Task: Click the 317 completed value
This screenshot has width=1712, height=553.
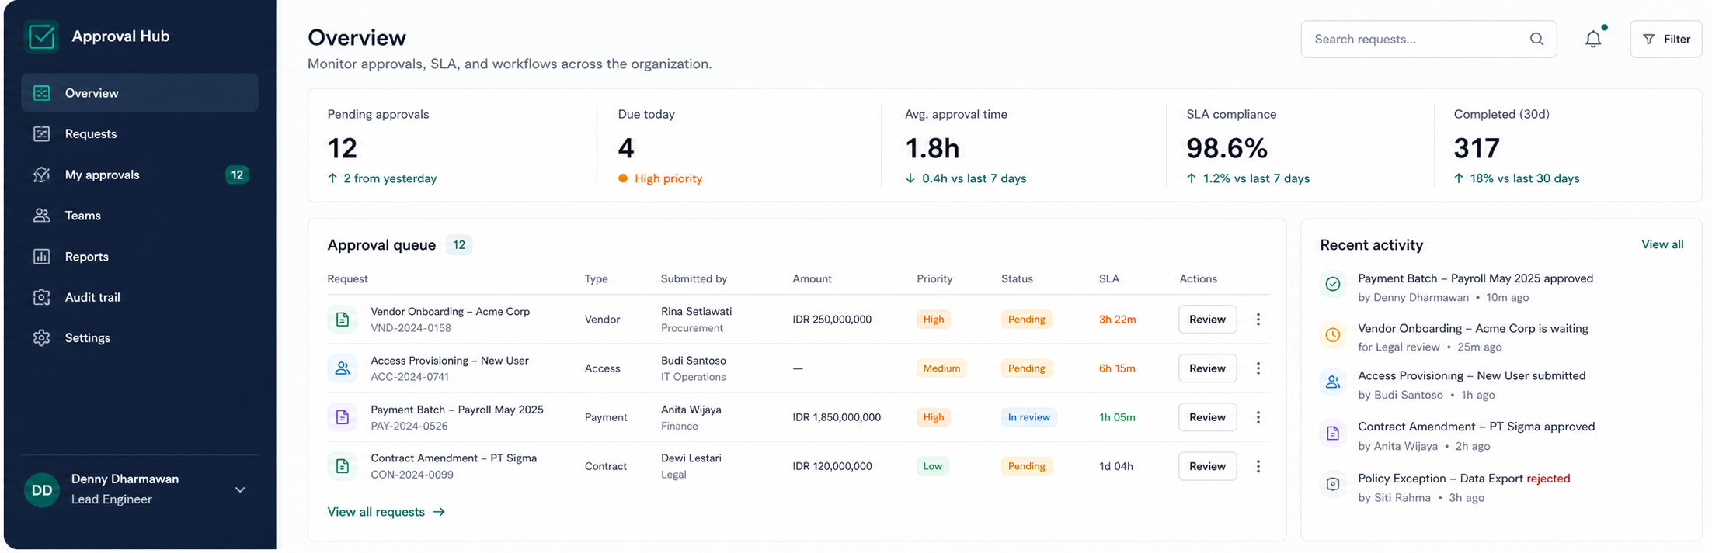Action: point(1477,148)
